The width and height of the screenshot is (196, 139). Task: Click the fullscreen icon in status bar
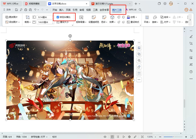tap(192, 137)
